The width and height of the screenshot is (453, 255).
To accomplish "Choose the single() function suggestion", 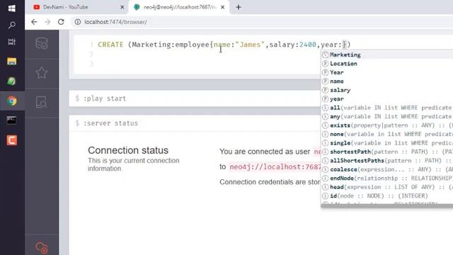I will [387, 143].
